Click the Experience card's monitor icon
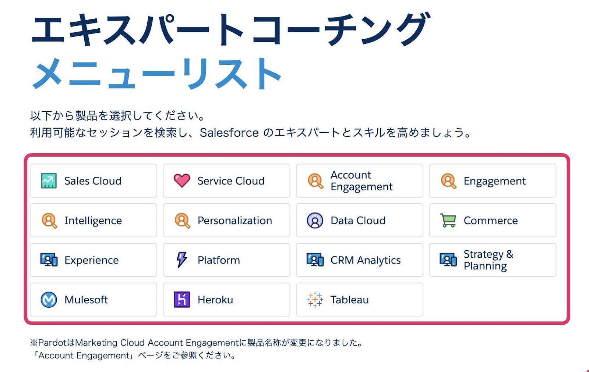Image resolution: width=589 pixels, height=372 pixels. point(49,260)
